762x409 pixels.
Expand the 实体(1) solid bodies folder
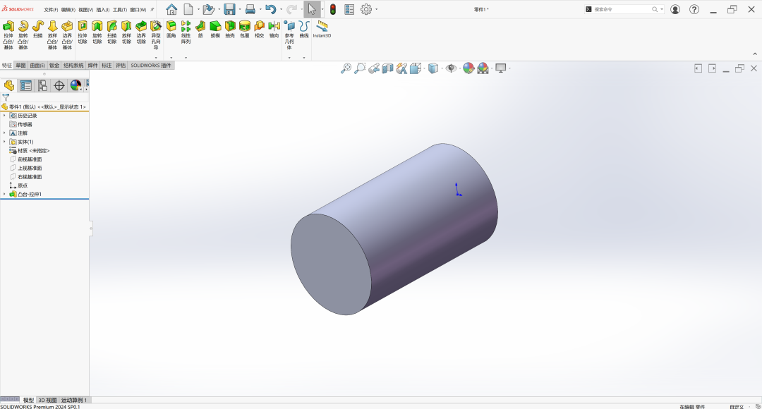4,142
